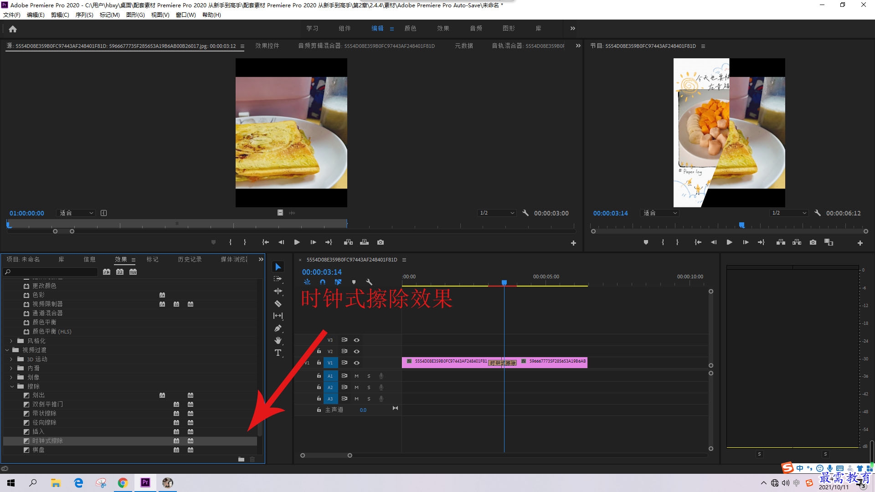Filter effects by accelerated effects icon
Viewport: 875px width, 492px height.
[107, 272]
